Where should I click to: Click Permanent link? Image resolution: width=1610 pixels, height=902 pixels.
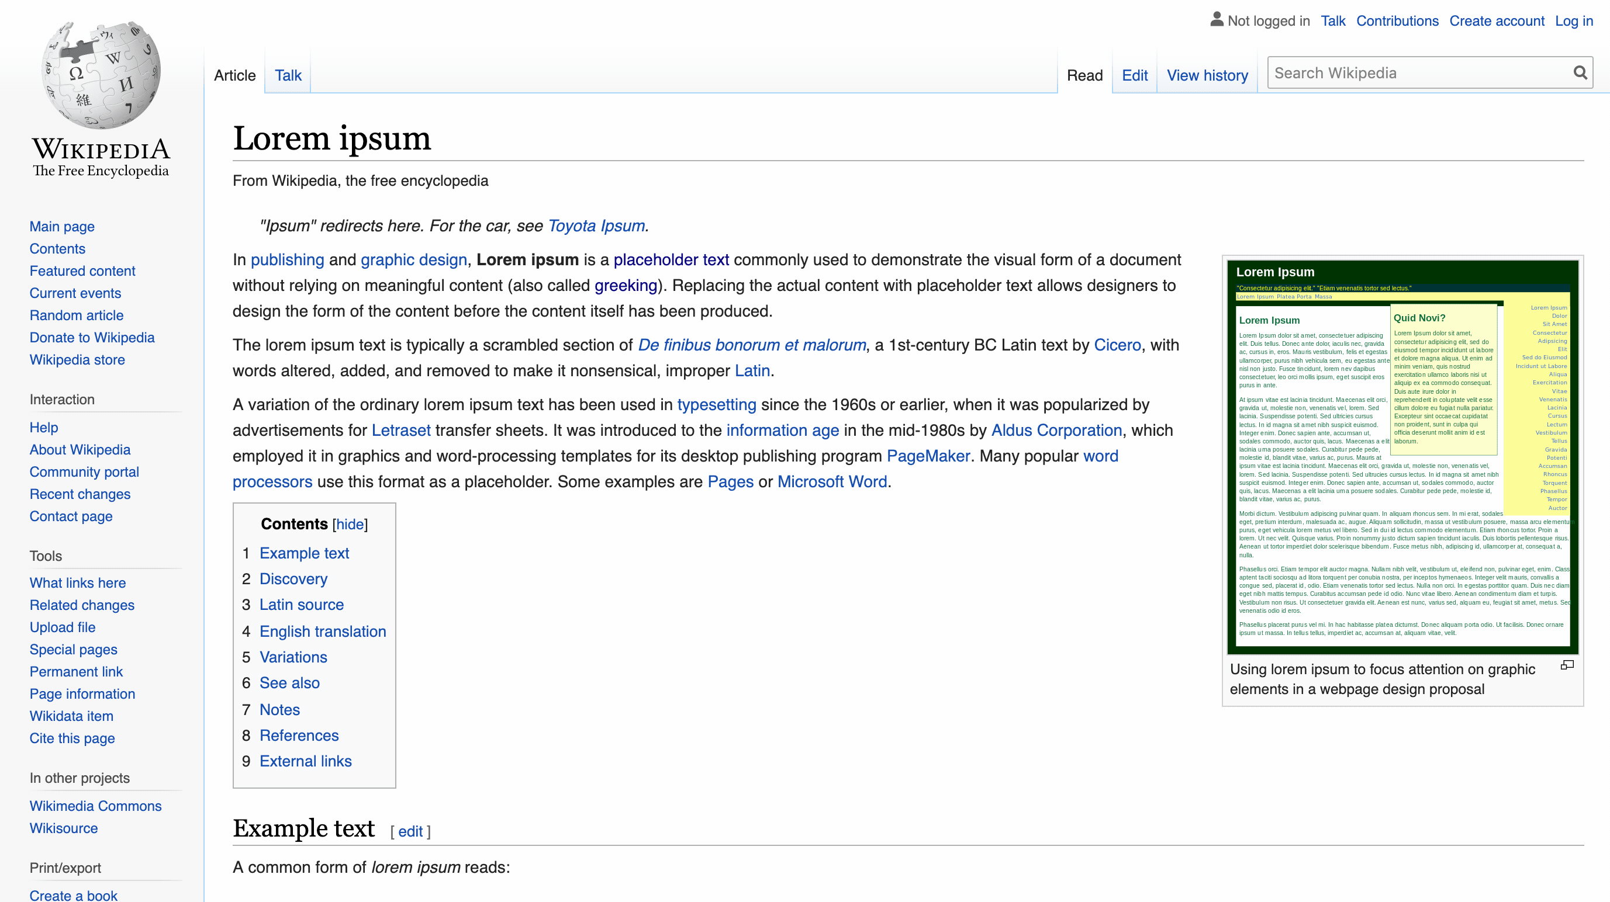pyautogui.click(x=76, y=671)
